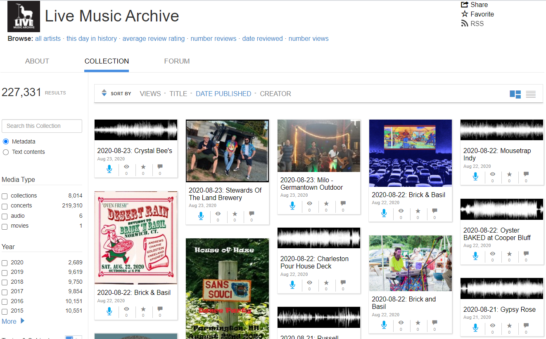Screen dimensions: 546x339
Task: Sort results by Date Published
Action: [x=223, y=94]
